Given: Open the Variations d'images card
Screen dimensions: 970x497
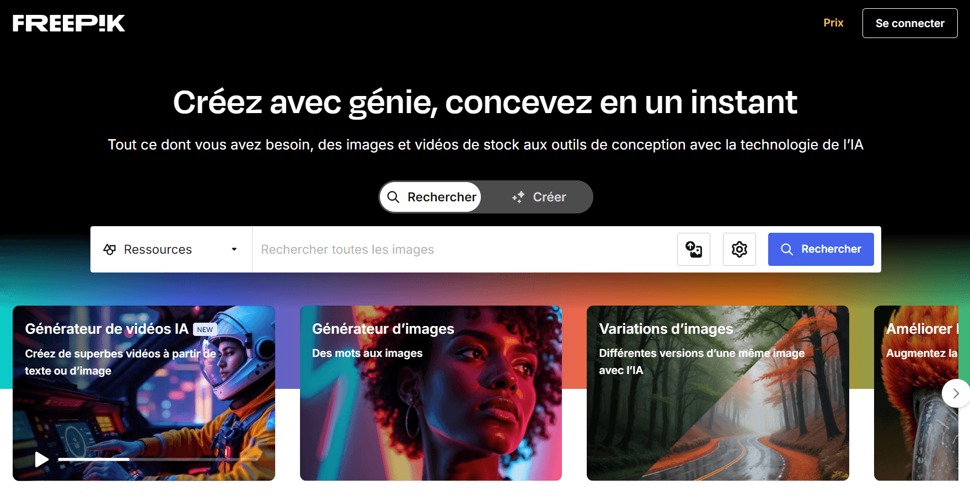Looking at the screenshot, I should pyautogui.click(x=717, y=393).
